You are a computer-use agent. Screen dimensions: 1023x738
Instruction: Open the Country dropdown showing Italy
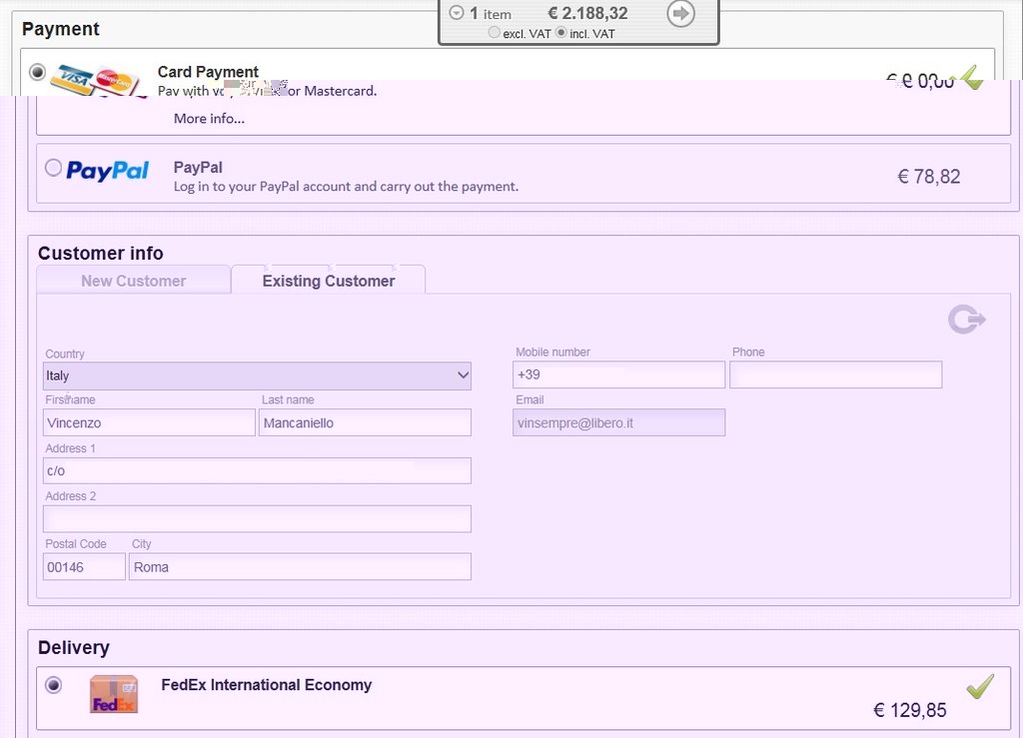257,375
